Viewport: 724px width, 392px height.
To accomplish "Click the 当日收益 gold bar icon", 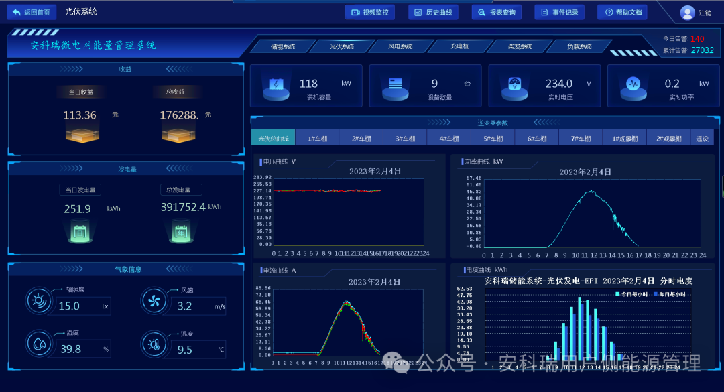I will click(x=82, y=135).
